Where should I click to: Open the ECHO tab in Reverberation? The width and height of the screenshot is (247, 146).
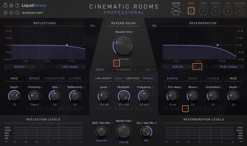pyautogui.click(x=193, y=78)
